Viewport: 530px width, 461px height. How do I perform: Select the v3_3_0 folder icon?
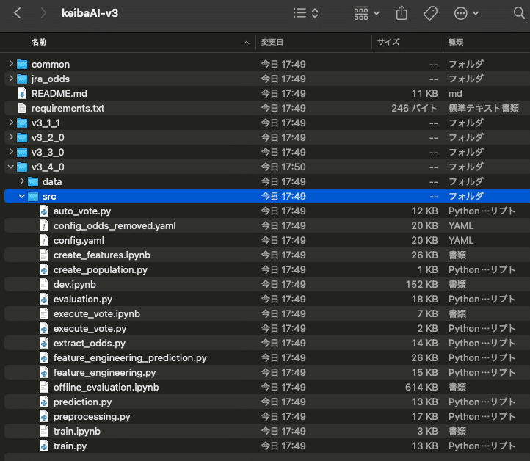[22, 152]
